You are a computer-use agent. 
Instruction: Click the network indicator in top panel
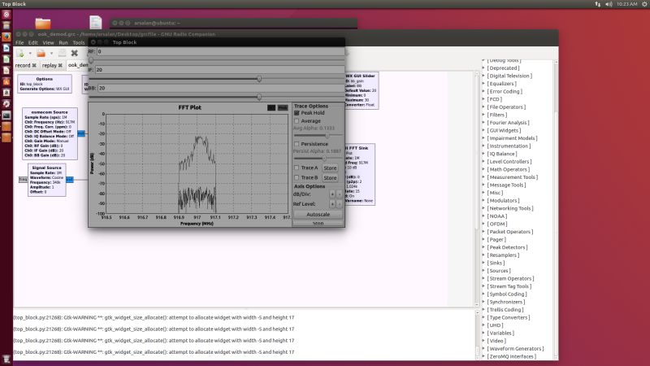click(597, 4)
